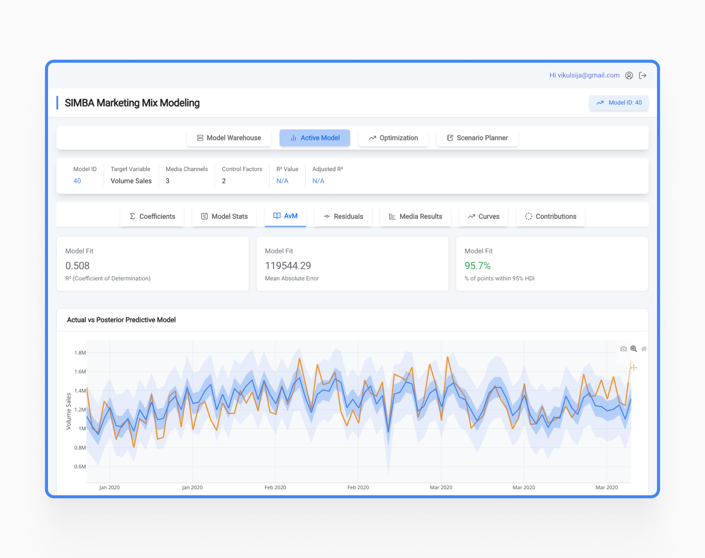Open the Contributions section
Screen dimensions: 705x558
pyautogui.click(x=550, y=216)
